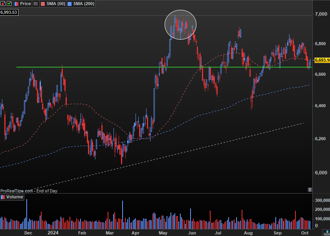Click the 2024 label on time axis
This screenshot has height=236, width=330.
tap(53, 233)
